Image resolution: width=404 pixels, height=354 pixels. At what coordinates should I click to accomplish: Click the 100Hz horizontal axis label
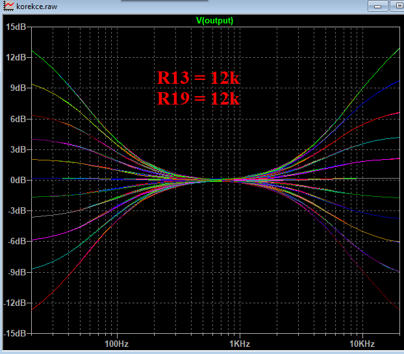pyautogui.click(x=116, y=344)
